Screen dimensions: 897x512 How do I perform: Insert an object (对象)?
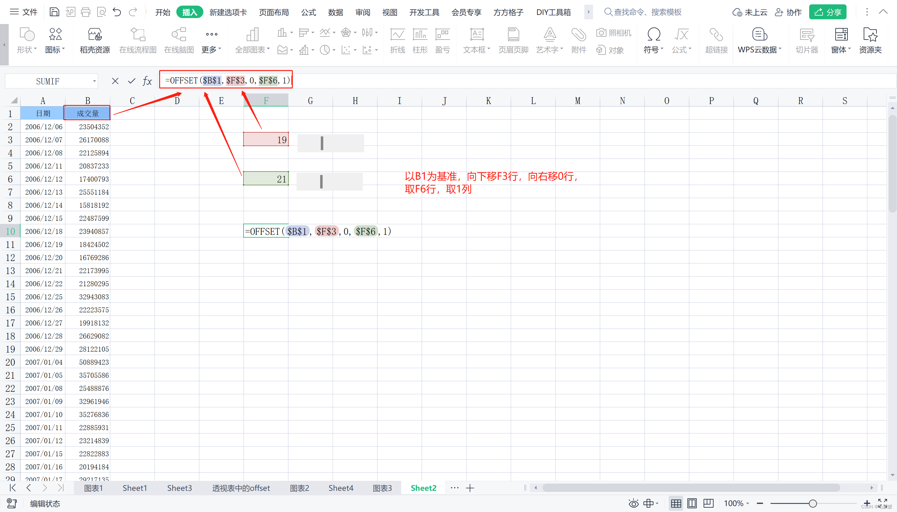[610, 50]
